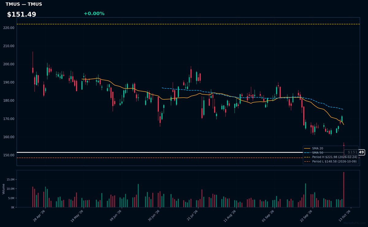Click the 13 Oct '26 date label
This screenshot has height=227, width=368.
pos(345,215)
